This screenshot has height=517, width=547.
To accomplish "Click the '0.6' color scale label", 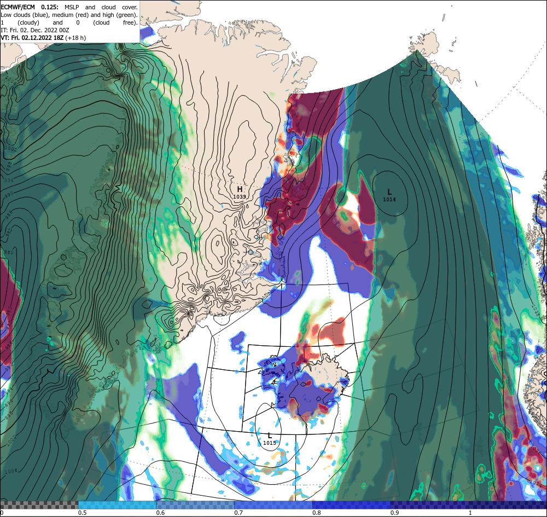I will point(160,513).
